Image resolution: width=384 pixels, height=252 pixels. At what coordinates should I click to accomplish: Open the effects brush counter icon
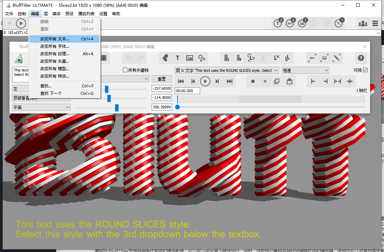point(339,23)
